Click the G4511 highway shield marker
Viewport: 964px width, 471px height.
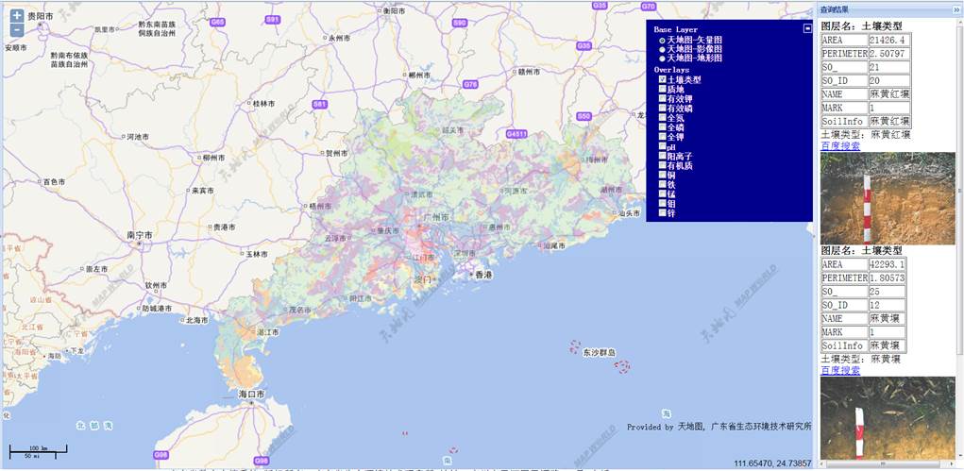pos(516,135)
